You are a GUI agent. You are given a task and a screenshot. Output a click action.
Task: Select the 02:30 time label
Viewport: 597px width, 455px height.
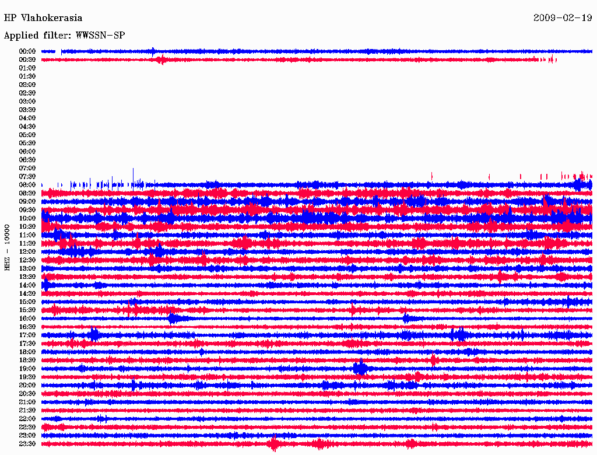[27, 93]
